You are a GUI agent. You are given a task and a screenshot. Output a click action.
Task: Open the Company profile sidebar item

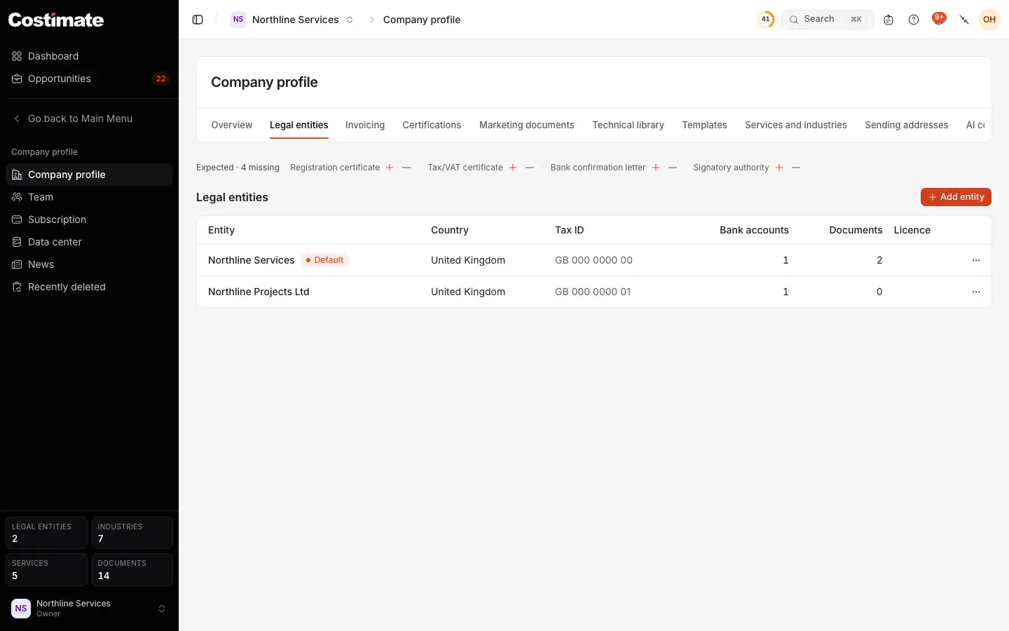coord(89,175)
